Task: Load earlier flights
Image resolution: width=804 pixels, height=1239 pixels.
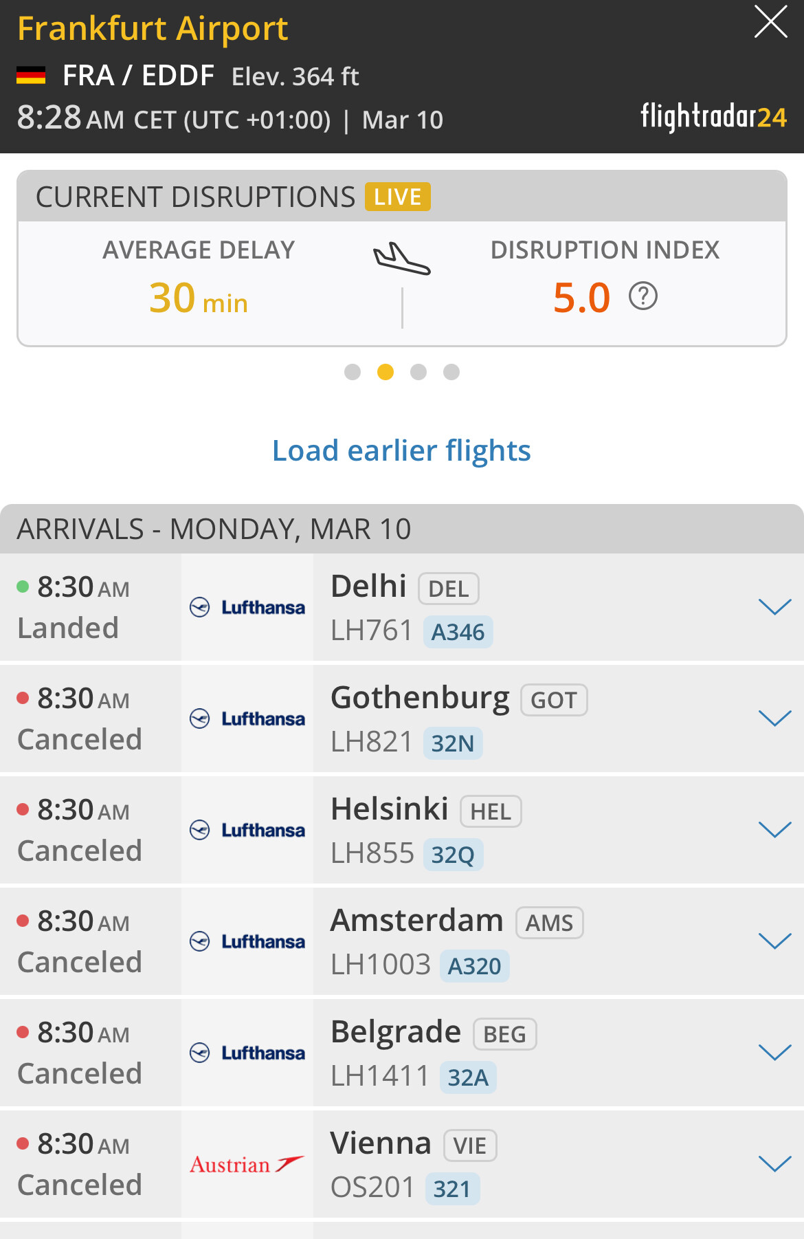Action: point(401,451)
